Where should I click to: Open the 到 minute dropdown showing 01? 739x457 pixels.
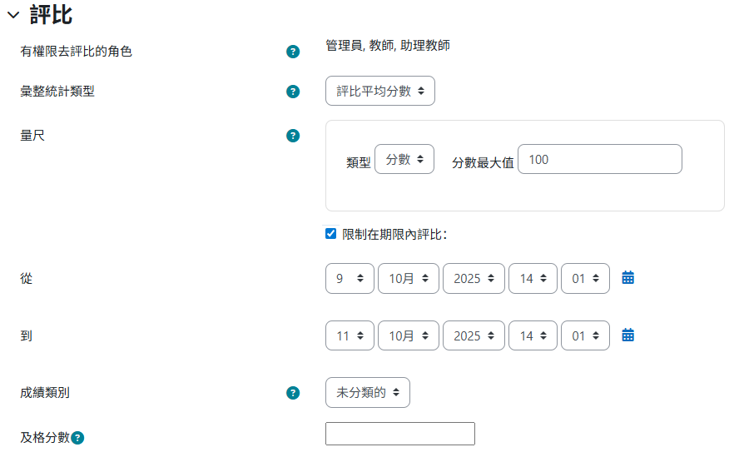point(585,336)
